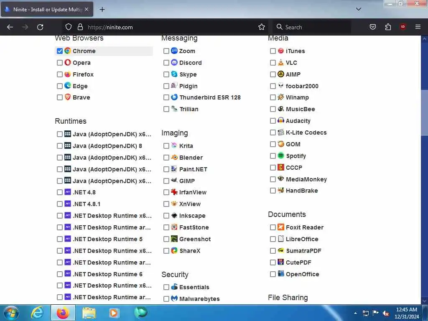Click the Opera logo icon
This screenshot has height=321, width=428.
(x=68, y=63)
